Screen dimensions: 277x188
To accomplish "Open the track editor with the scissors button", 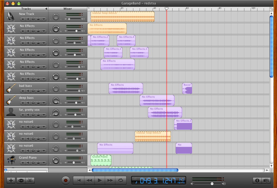I will tap(30, 181).
